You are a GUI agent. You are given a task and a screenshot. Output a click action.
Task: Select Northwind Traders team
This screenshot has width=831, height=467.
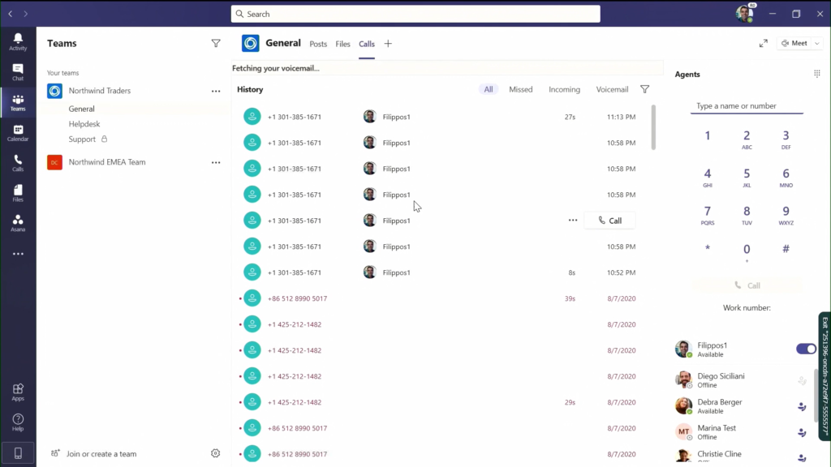pos(99,91)
